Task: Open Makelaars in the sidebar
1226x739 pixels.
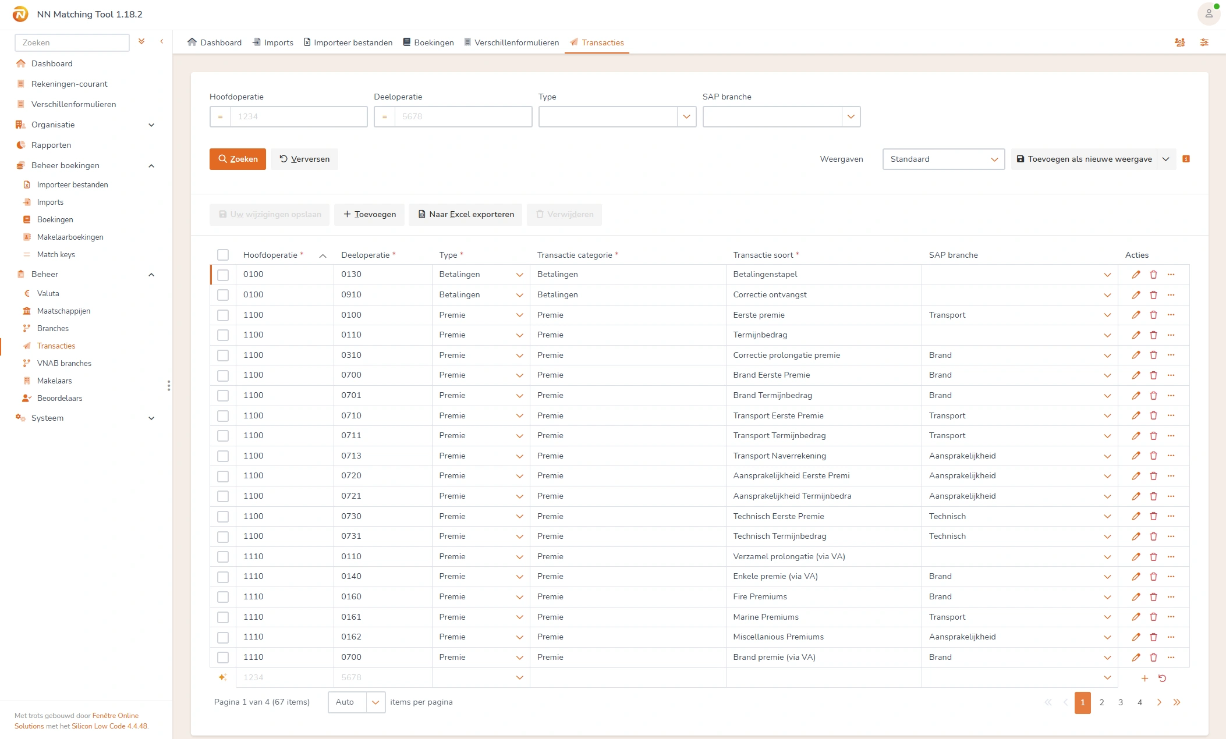Action: click(55, 381)
